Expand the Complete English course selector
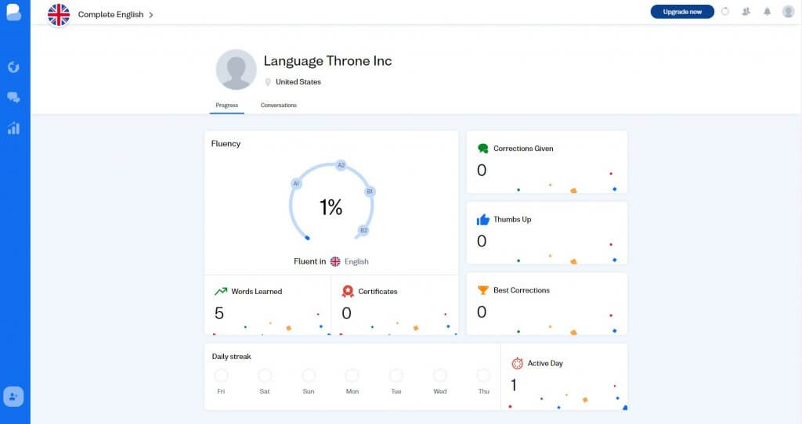The image size is (802, 424). click(115, 15)
